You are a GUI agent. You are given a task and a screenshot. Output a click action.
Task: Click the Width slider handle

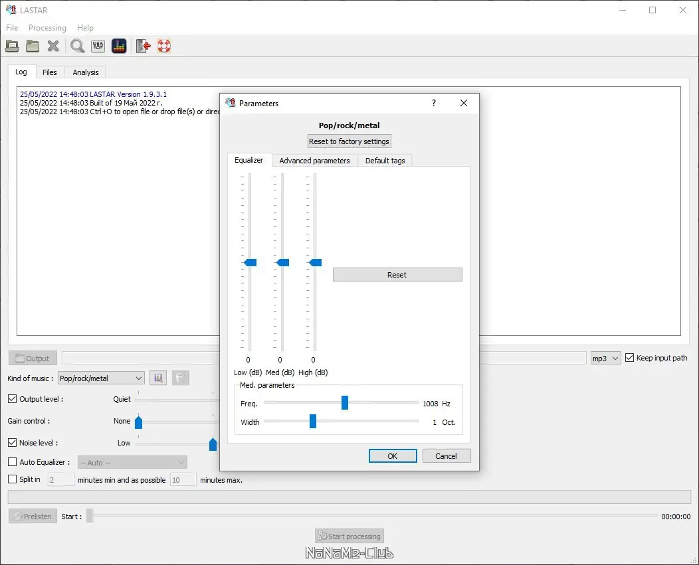(313, 421)
